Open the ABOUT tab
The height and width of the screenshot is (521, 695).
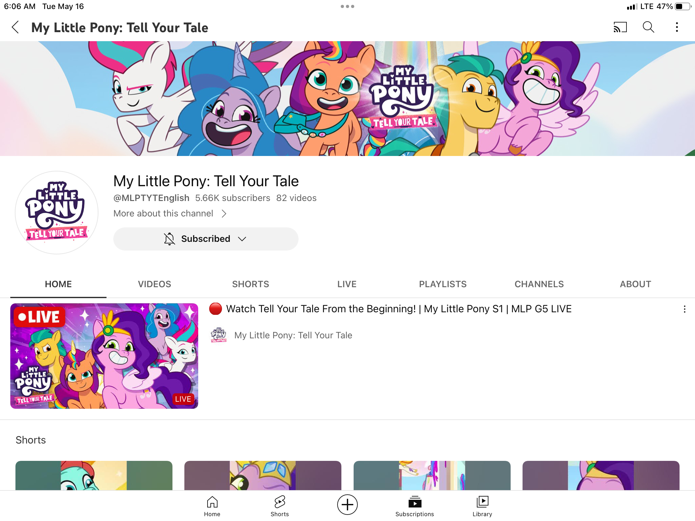pyautogui.click(x=635, y=284)
